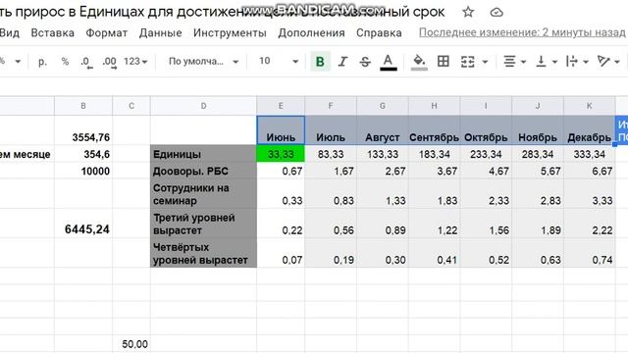Select cell containing 3554,76

point(83,130)
